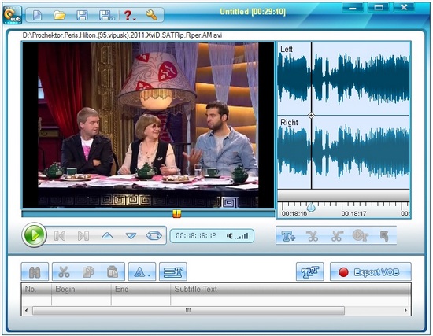Click the binoculars find icon

pos(35,271)
